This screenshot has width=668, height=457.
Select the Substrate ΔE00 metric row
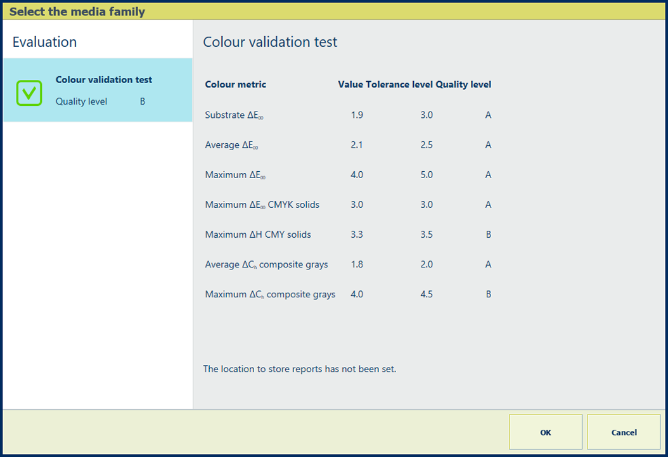coord(234,115)
